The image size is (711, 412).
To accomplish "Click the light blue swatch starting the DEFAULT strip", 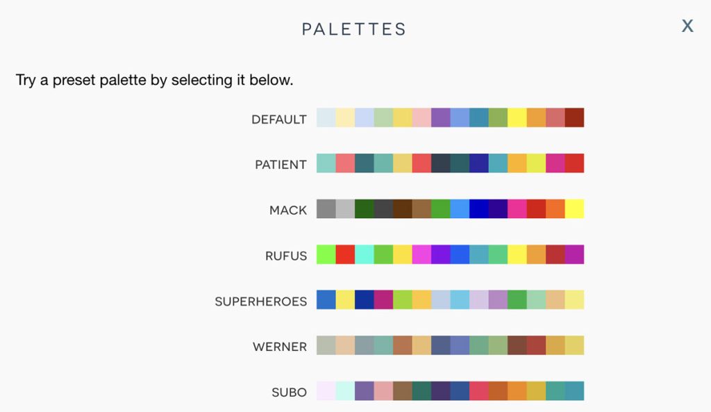I will [x=326, y=118].
